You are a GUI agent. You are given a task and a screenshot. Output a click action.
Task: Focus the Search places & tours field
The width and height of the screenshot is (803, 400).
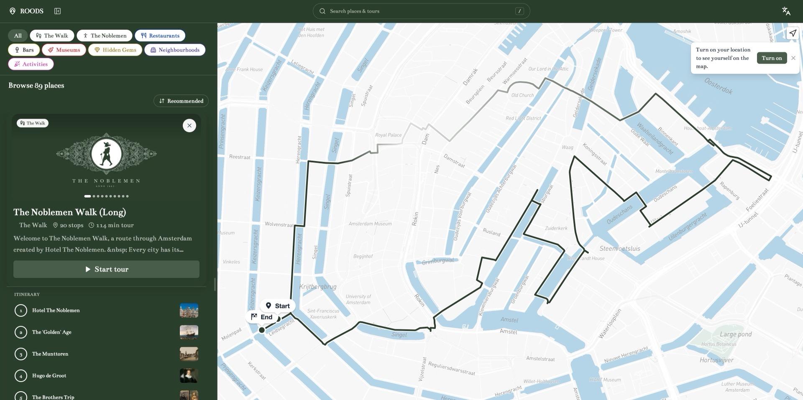tap(422, 11)
